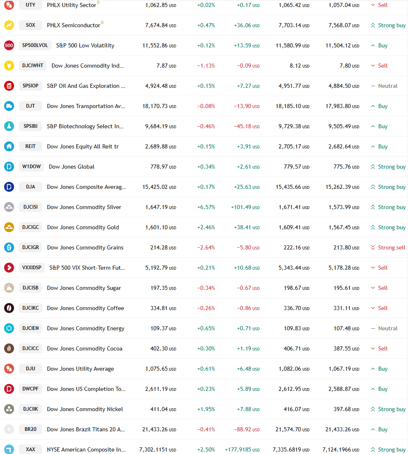Viewport: 408px width, 454px height.
Task: Click the teal icon beside XAX
Action: [x=9, y=449]
